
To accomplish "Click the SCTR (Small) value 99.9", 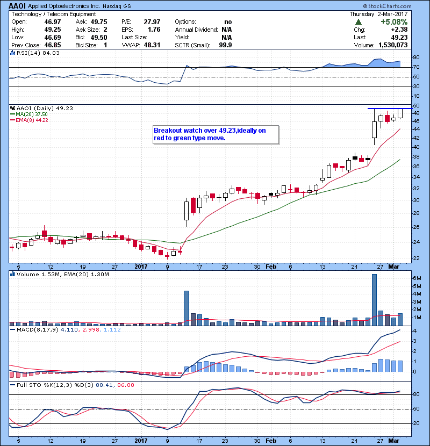I will [225, 45].
